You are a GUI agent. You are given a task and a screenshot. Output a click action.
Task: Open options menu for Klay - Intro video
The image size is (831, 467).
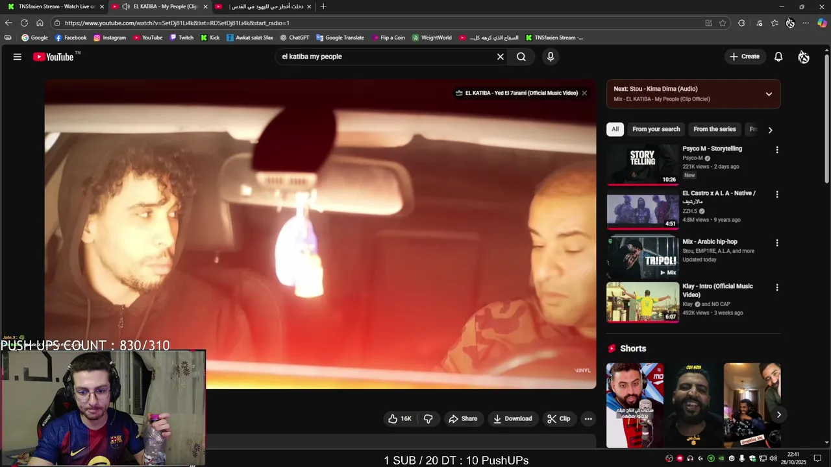(x=777, y=287)
